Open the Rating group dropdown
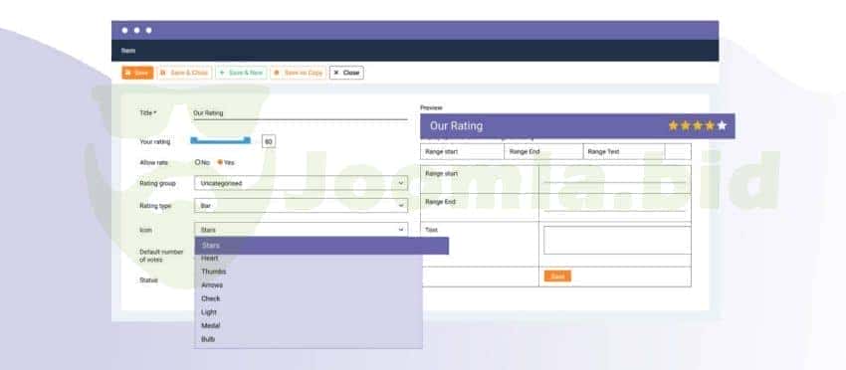Viewport: 846px width, 370px height. tap(301, 183)
